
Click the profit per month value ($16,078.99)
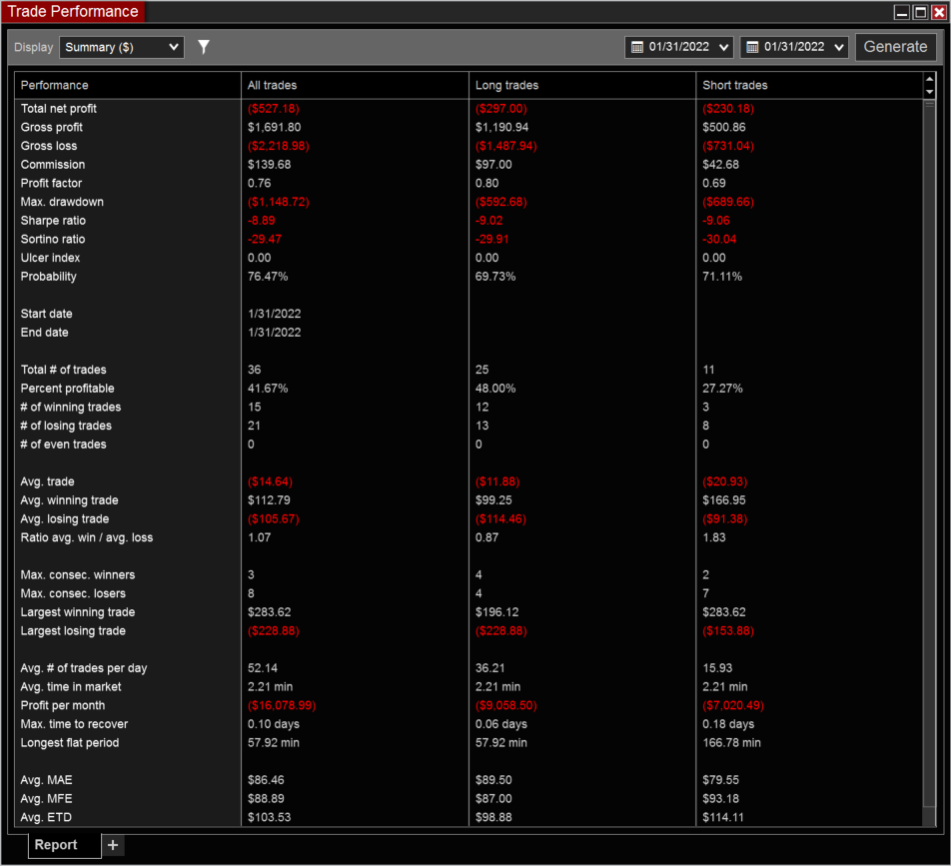[282, 705]
